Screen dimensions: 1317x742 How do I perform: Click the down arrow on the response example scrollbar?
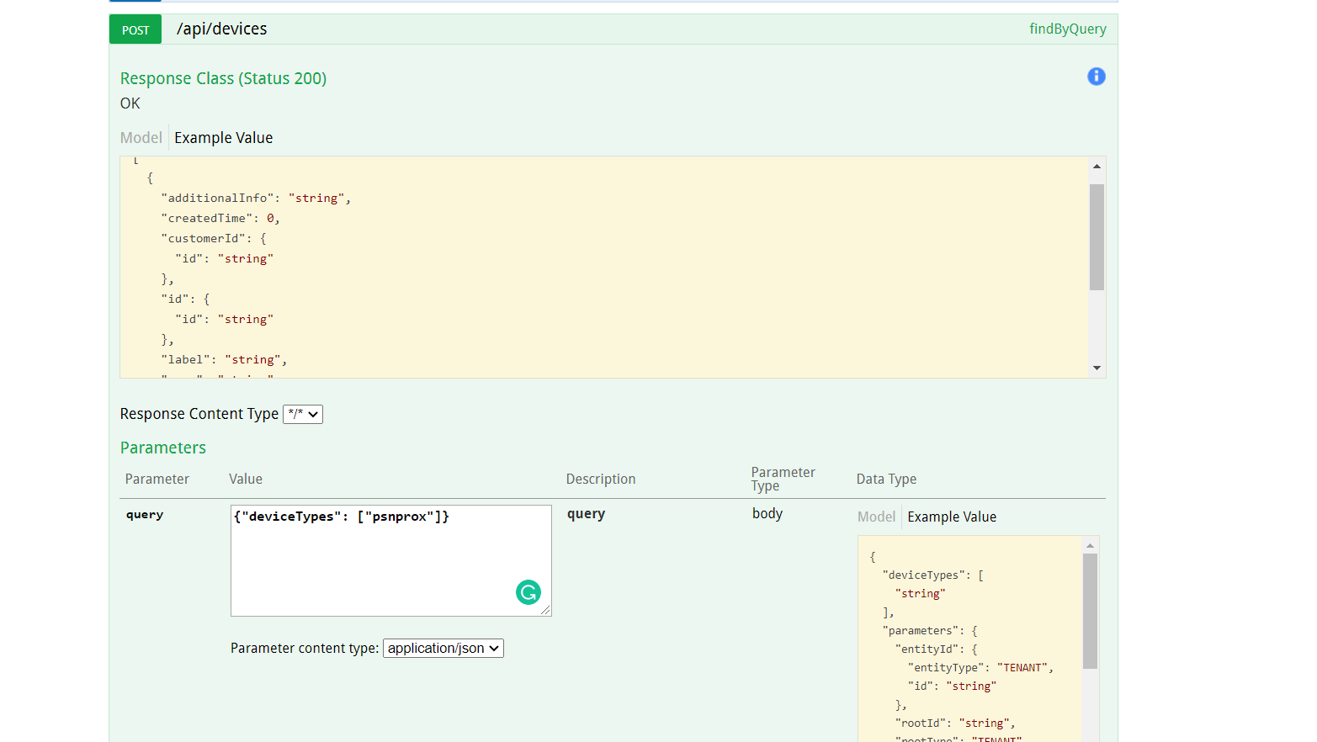coord(1097,367)
